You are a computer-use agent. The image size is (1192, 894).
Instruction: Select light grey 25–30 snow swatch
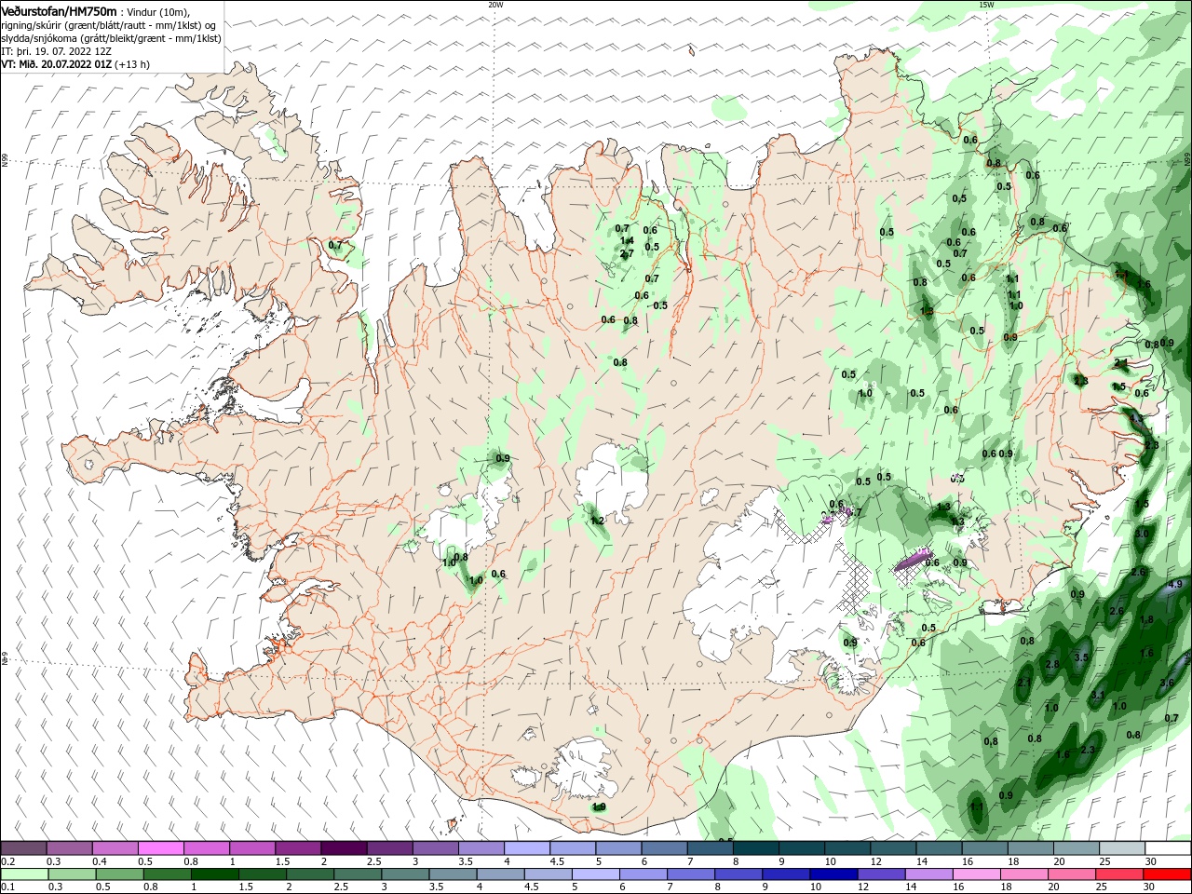(x=1123, y=848)
